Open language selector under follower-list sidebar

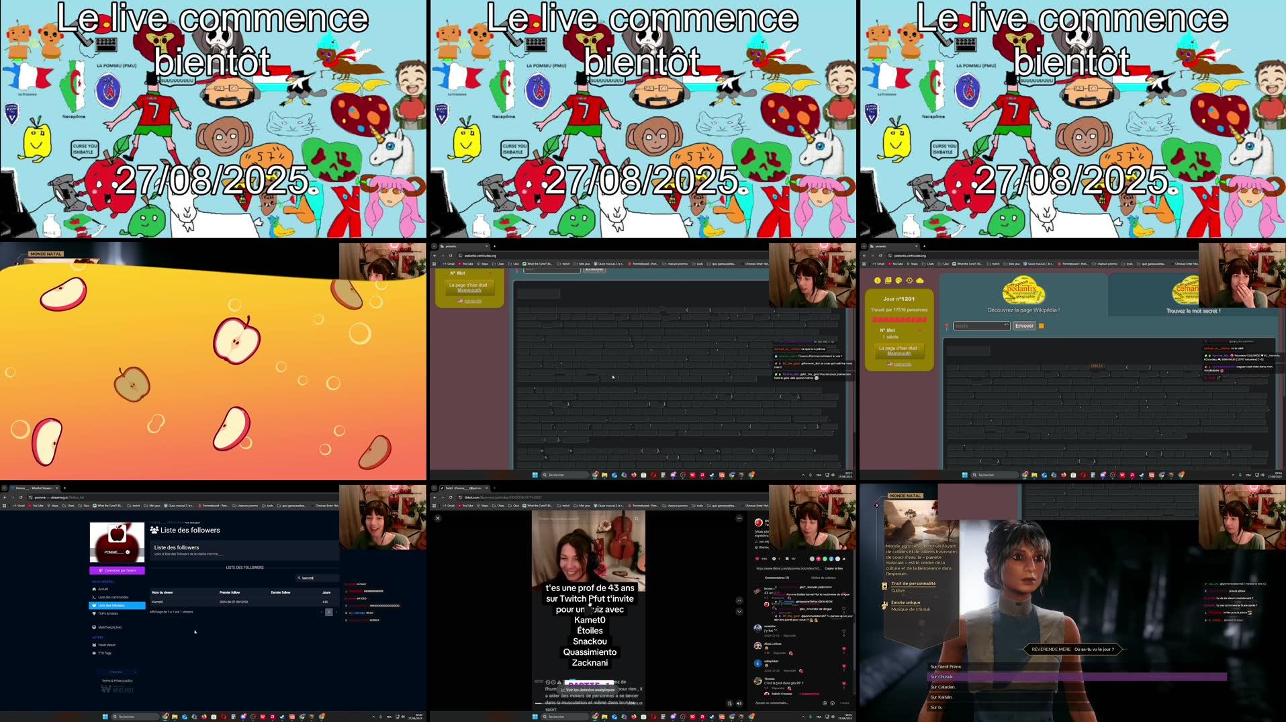click(117, 672)
